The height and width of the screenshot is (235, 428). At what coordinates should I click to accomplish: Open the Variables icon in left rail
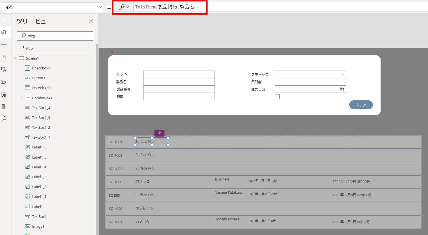4,94
